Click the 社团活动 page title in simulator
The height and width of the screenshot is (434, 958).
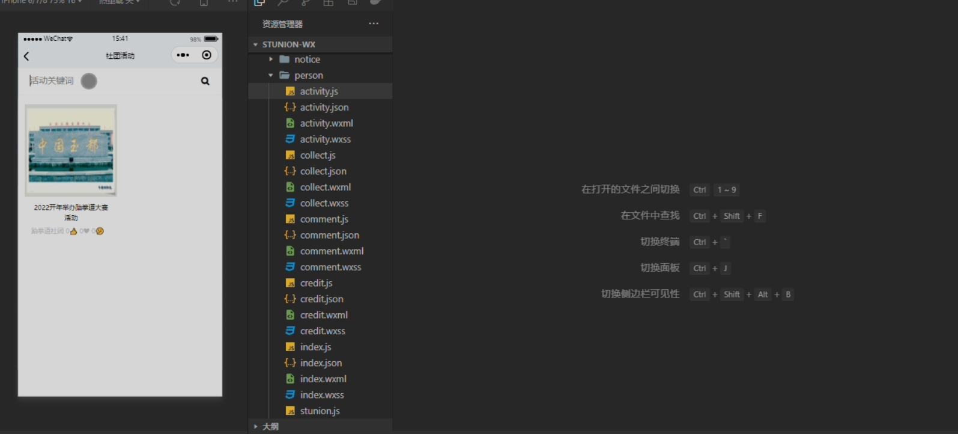coord(120,55)
